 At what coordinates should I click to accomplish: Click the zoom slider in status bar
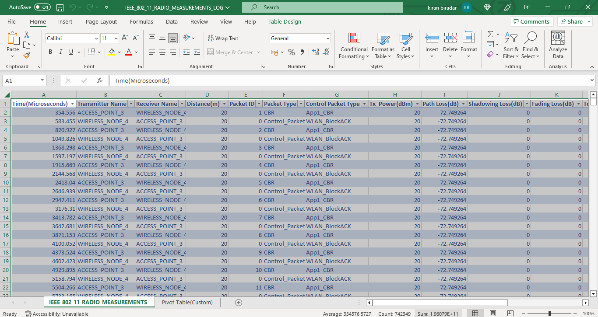549,314
